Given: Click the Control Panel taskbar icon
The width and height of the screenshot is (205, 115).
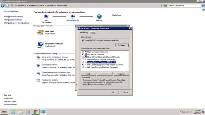Looking at the screenshot, I should tap(43, 112).
